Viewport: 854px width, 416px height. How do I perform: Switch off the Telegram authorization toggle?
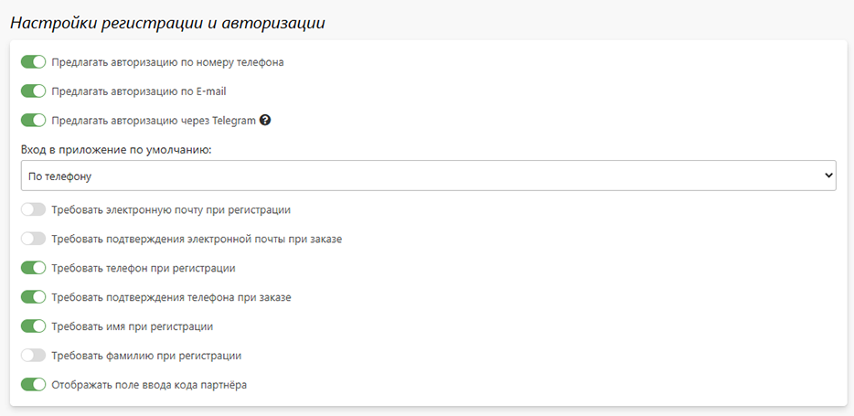(33, 121)
